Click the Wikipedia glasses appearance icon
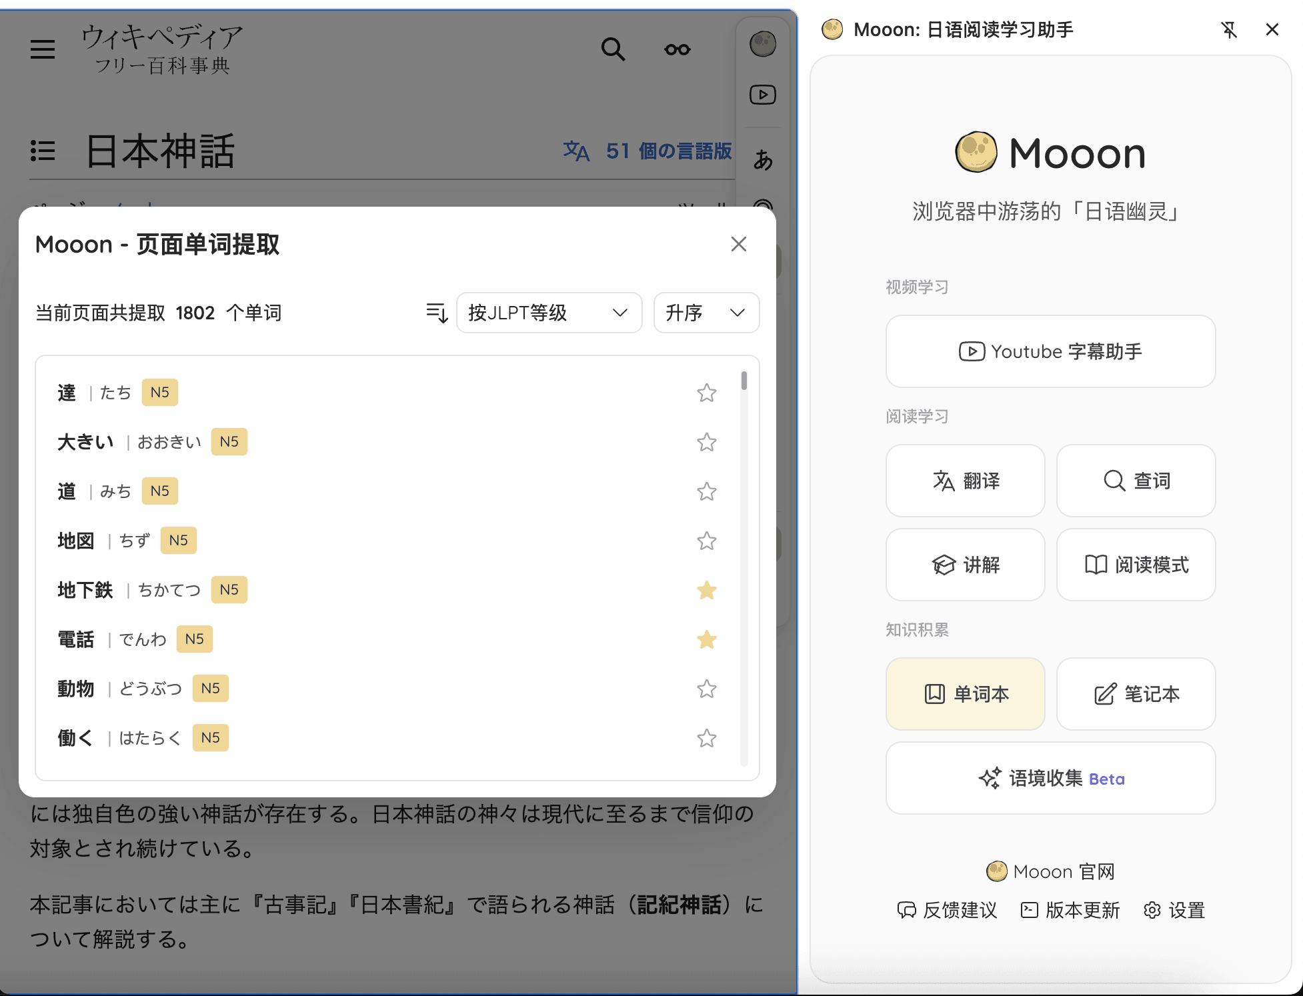The image size is (1303, 996). pyautogui.click(x=677, y=49)
